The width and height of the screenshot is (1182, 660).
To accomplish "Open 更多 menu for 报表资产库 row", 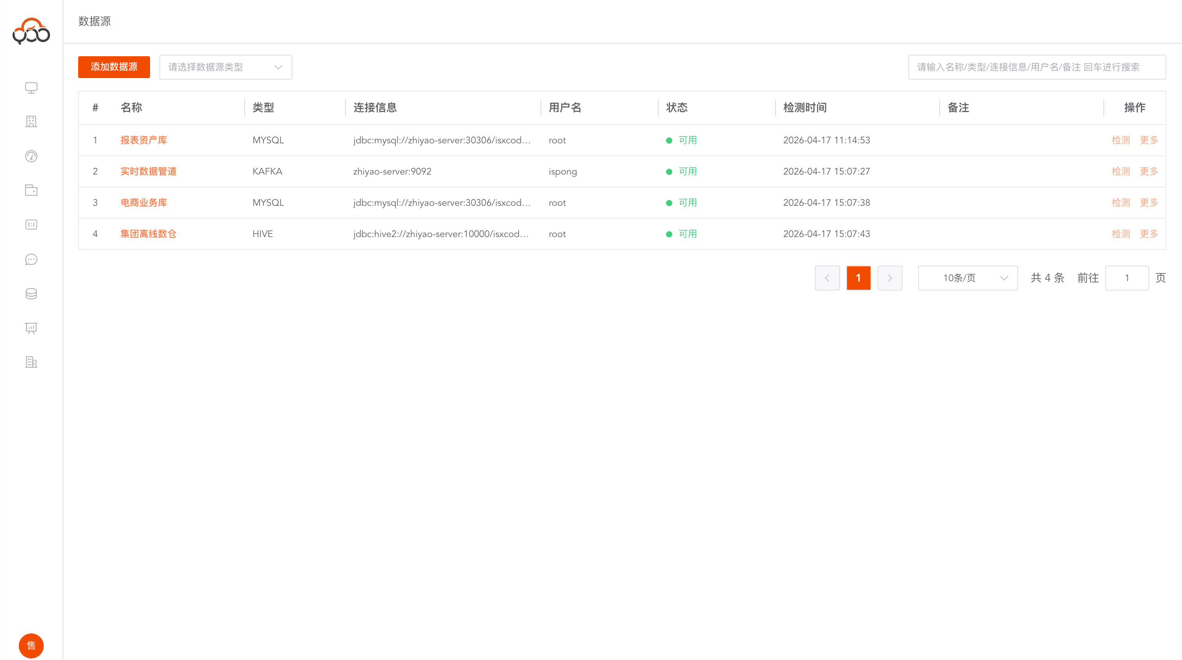I will (x=1148, y=140).
